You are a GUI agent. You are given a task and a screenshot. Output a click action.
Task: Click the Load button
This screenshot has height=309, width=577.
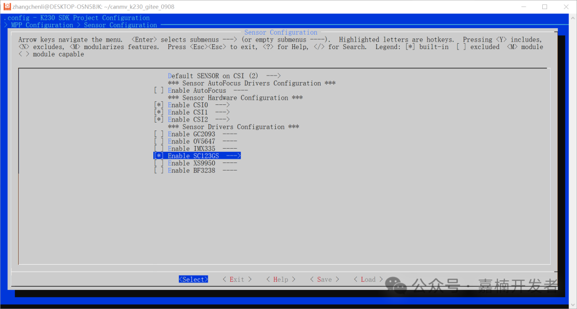[368, 280]
